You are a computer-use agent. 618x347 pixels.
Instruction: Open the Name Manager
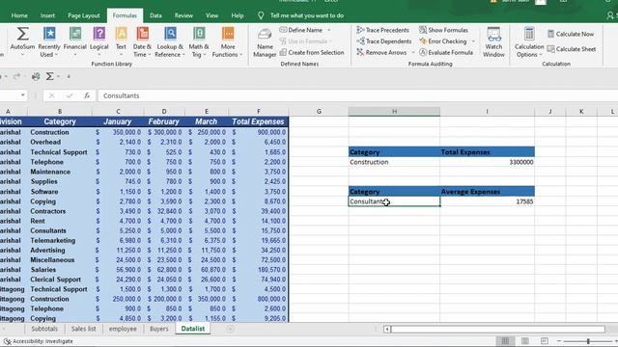pyautogui.click(x=265, y=42)
